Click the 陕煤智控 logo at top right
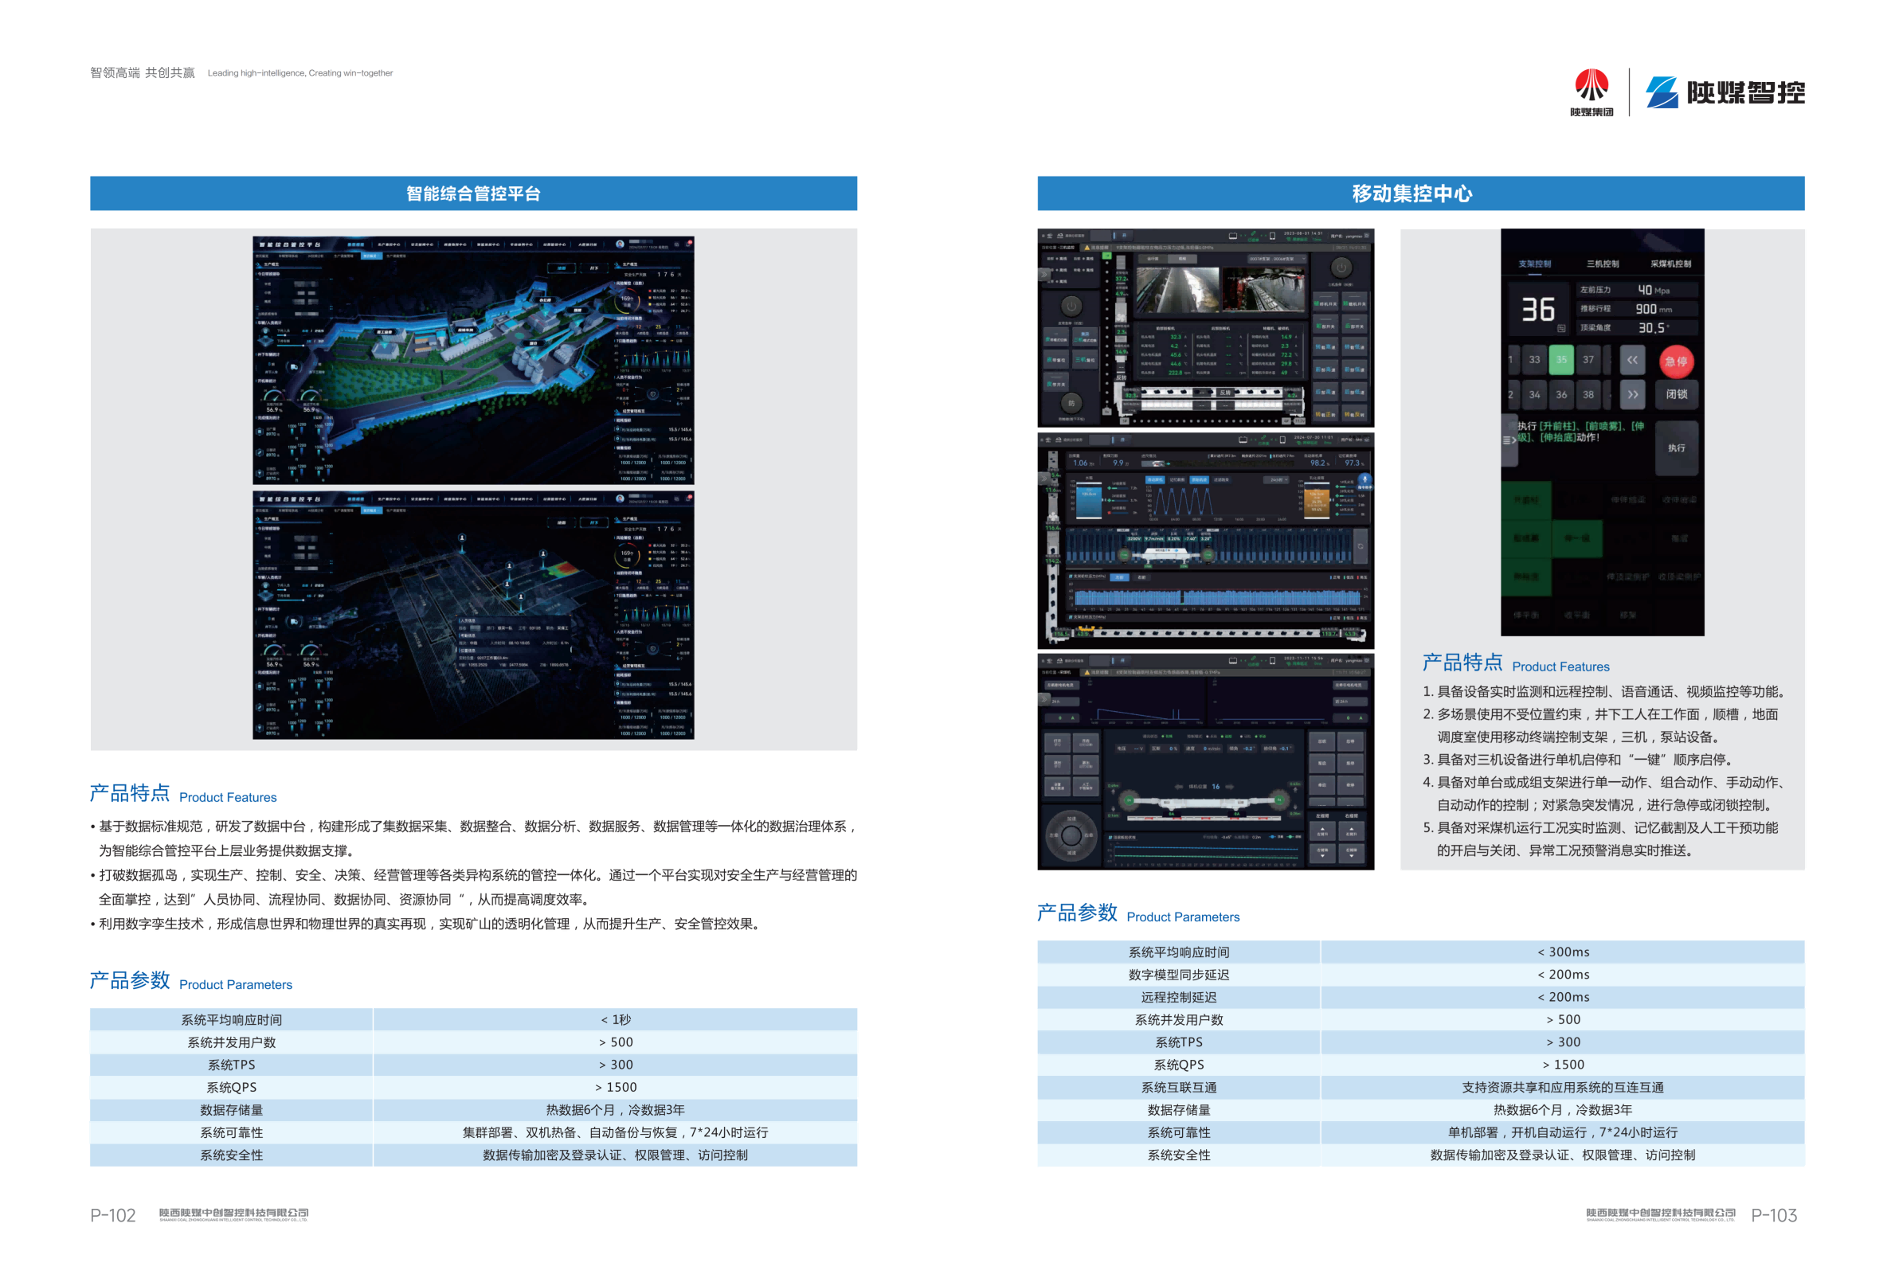This screenshot has height=1286, width=1895. pyautogui.click(x=1724, y=92)
